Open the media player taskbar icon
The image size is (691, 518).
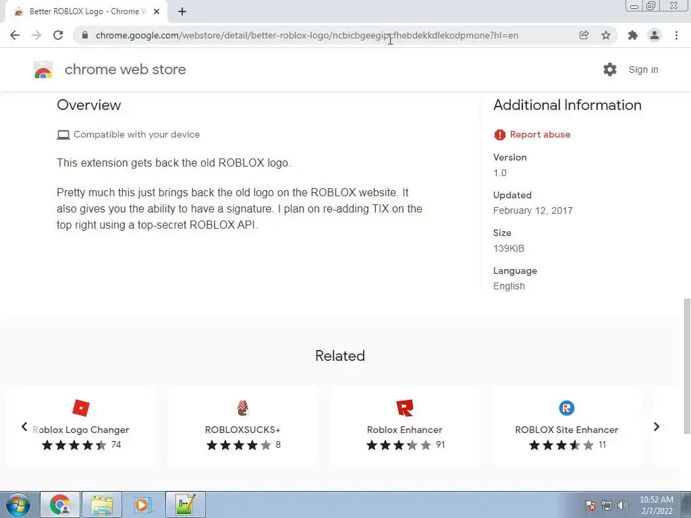[143, 505]
